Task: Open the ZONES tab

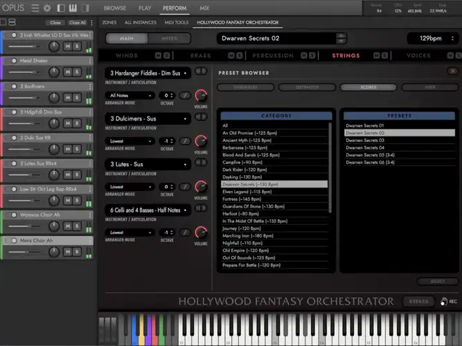Action: tap(109, 22)
